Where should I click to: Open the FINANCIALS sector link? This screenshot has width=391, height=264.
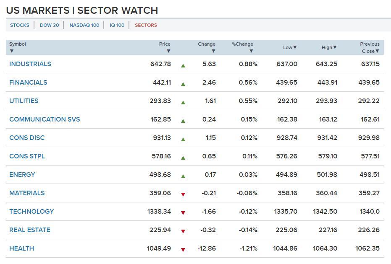[x=28, y=83]
